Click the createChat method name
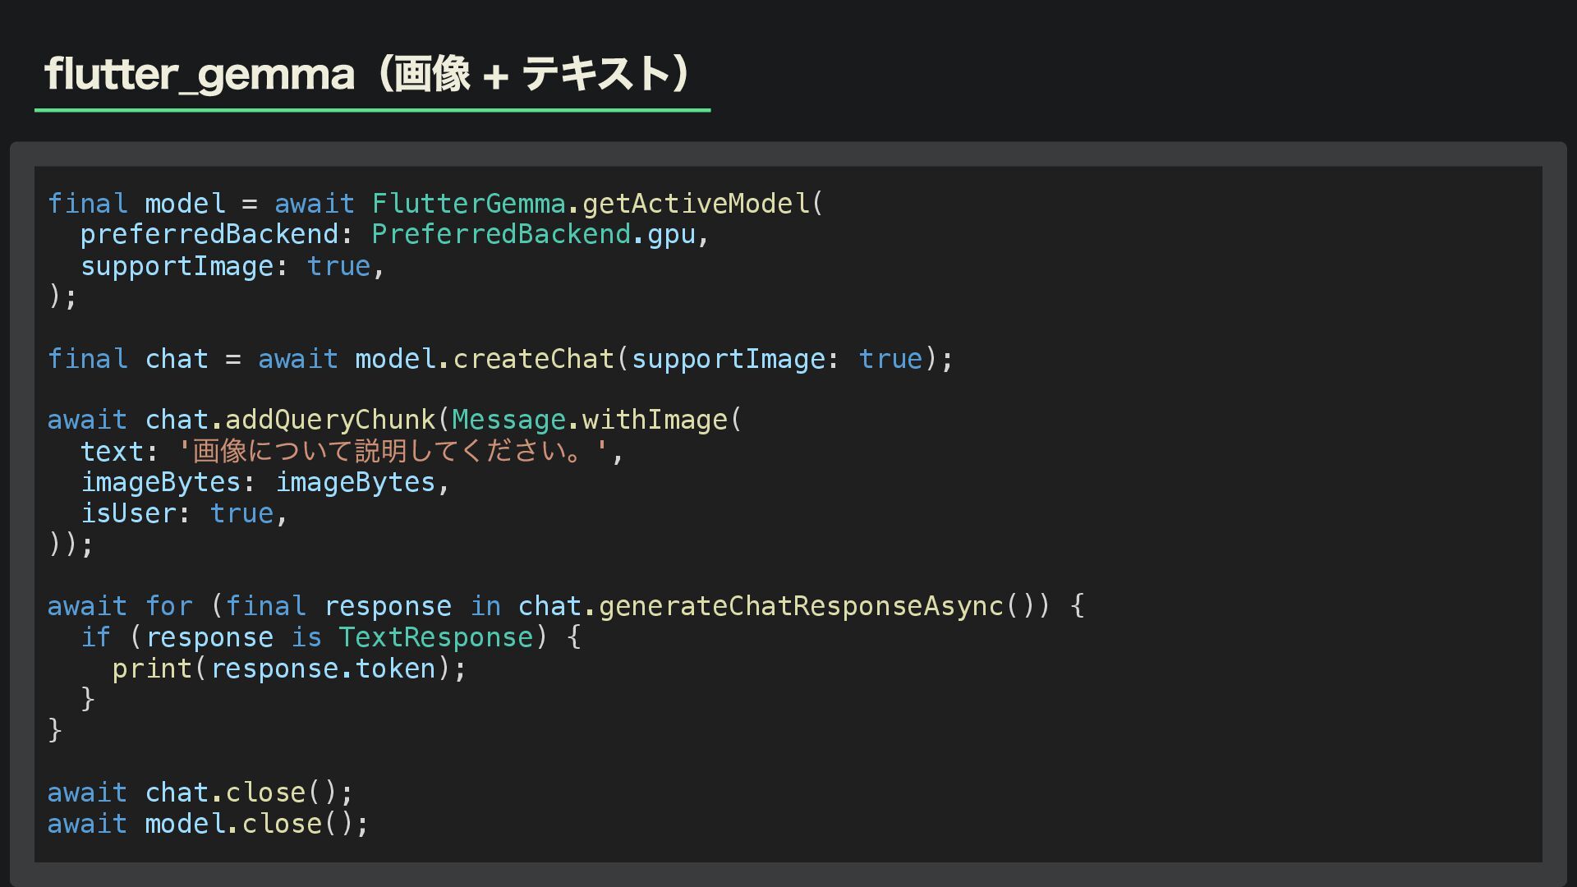The image size is (1577, 887). pyautogui.click(x=534, y=359)
